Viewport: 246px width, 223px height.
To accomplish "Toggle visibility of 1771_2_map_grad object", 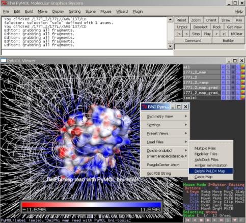I will [x=202, y=88].
